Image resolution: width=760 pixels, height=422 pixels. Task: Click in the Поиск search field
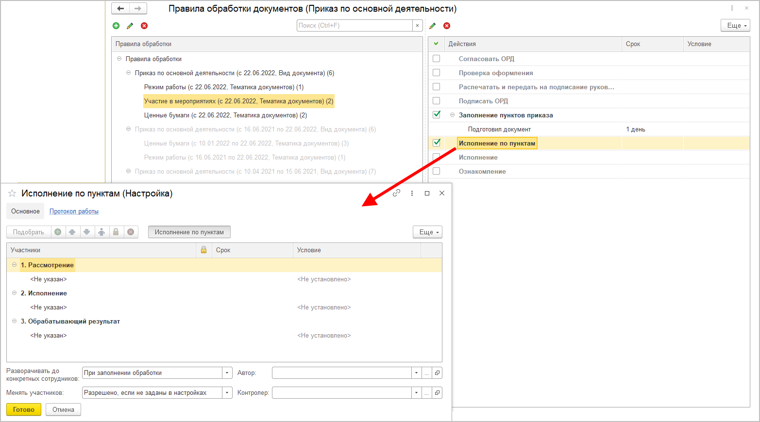click(355, 26)
